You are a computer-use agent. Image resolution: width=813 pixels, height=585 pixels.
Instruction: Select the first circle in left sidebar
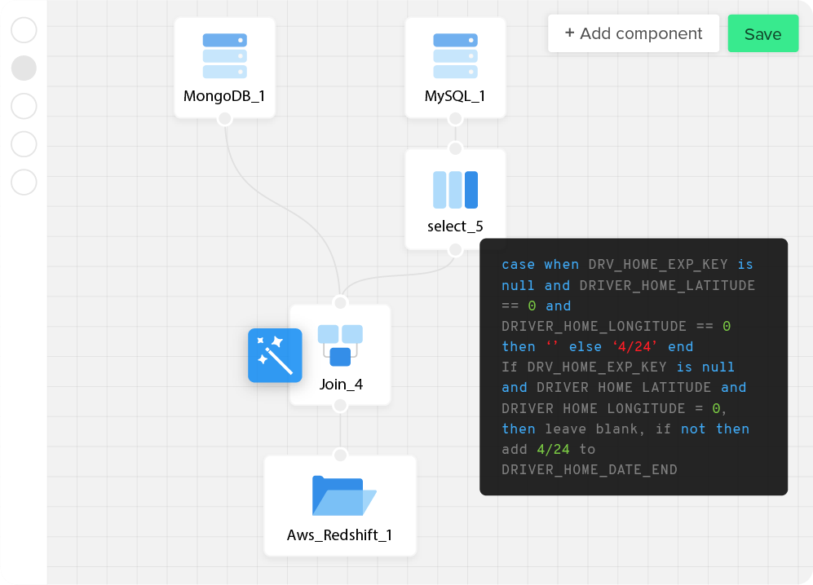[x=24, y=30]
